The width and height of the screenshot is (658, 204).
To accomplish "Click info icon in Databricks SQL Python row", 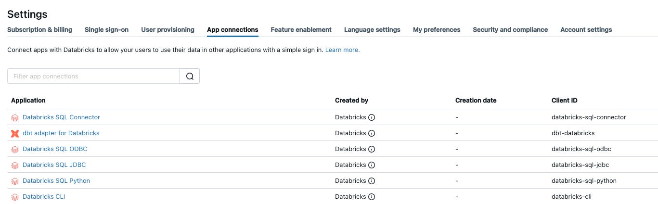I will 372,181.
